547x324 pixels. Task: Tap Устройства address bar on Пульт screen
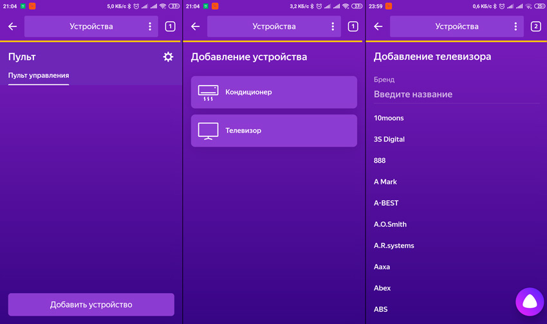(91, 26)
